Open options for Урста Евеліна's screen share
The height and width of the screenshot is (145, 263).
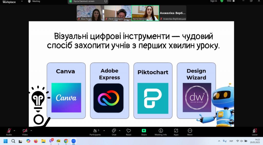[x=106, y=1]
